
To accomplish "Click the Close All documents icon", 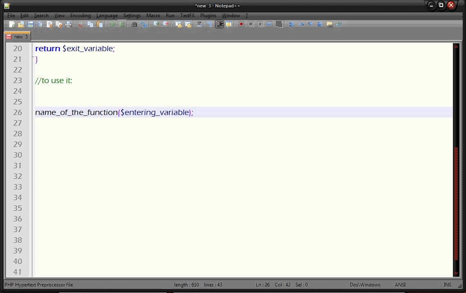I will tap(59, 25).
